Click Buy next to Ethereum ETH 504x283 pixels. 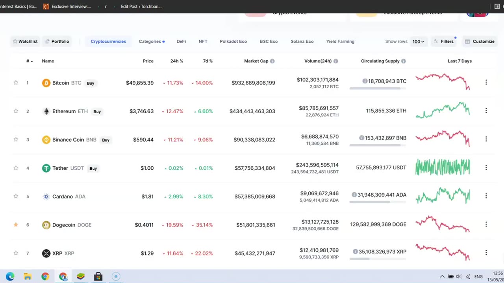tap(97, 112)
